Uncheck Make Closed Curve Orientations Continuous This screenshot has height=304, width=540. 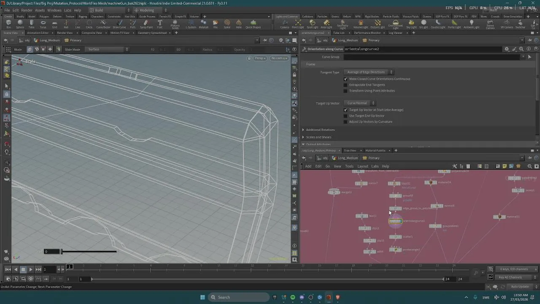pos(346,79)
